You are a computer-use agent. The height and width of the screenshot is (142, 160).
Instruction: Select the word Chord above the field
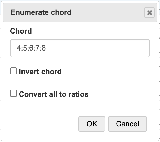click(21, 31)
